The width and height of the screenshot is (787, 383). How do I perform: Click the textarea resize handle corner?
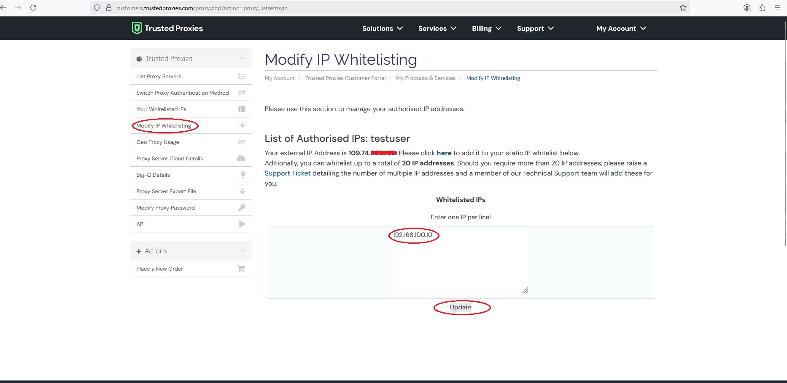(x=525, y=290)
